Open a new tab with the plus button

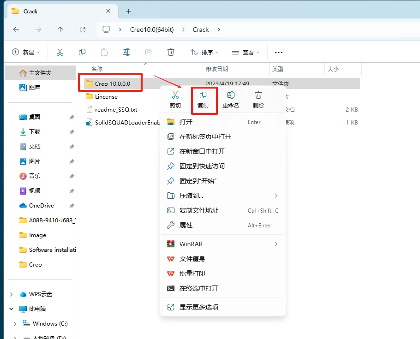(x=129, y=11)
